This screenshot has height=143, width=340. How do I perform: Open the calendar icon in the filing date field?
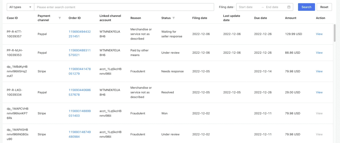pos(289,7)
